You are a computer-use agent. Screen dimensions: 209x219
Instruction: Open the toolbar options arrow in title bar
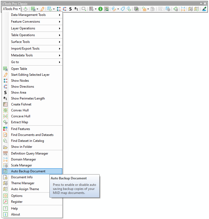pyautogui.click(x=201, y=4)
